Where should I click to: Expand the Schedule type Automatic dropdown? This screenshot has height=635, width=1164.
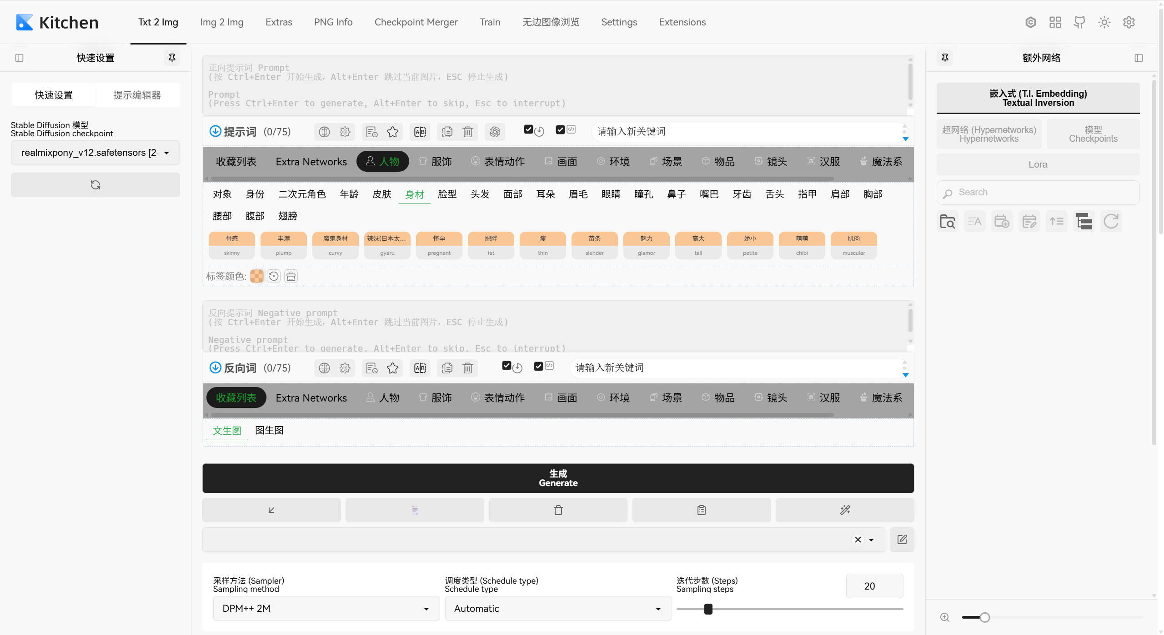point(557,609)
